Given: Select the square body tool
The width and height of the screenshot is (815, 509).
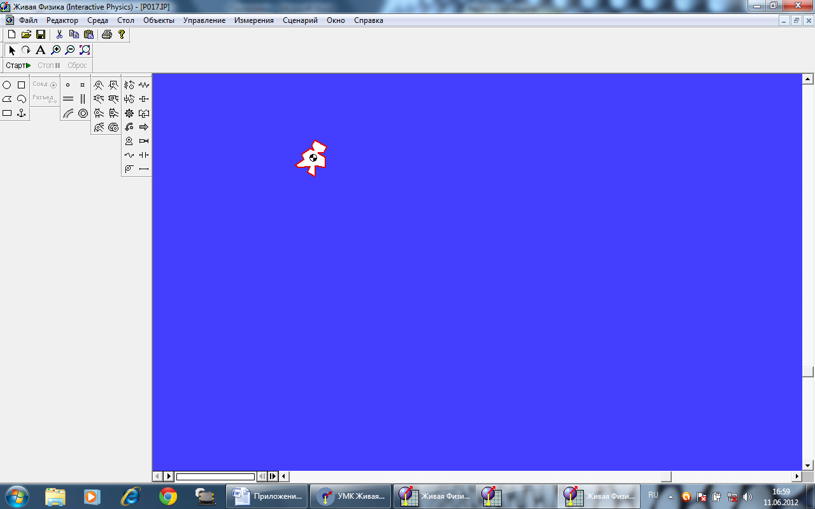Looking at the screenshot, I should (21, 85).
